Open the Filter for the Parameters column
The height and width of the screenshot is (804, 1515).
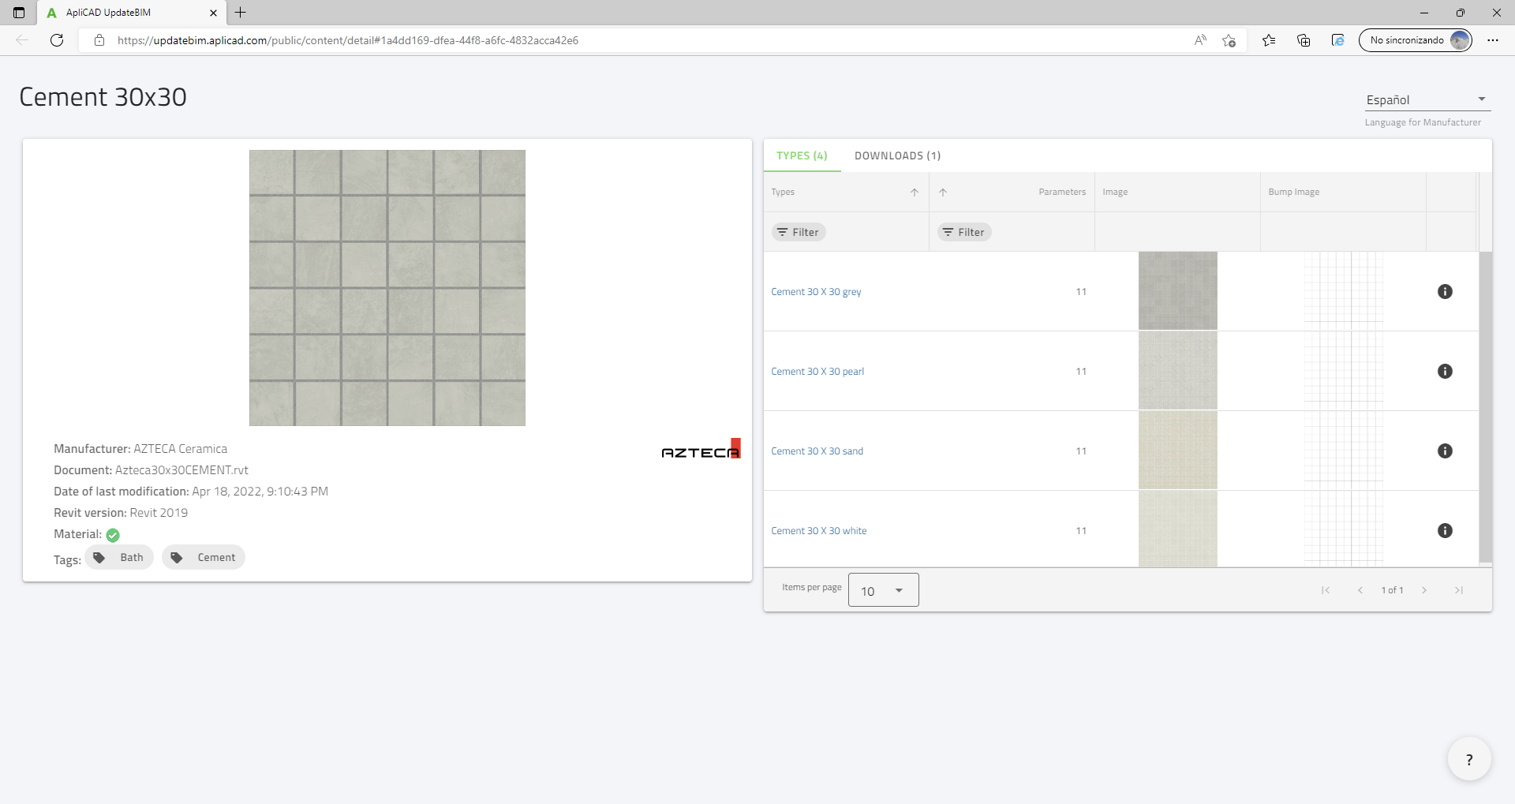(x=964, y=231)
